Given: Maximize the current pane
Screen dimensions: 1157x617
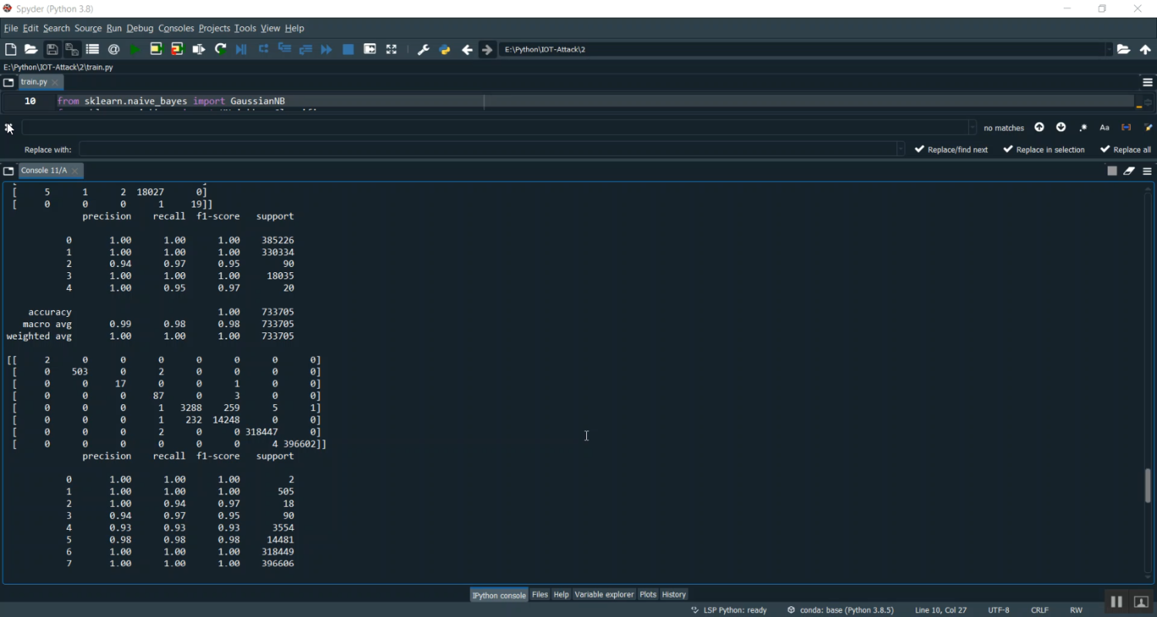Looking at the screenshot, I should point(369,49).
